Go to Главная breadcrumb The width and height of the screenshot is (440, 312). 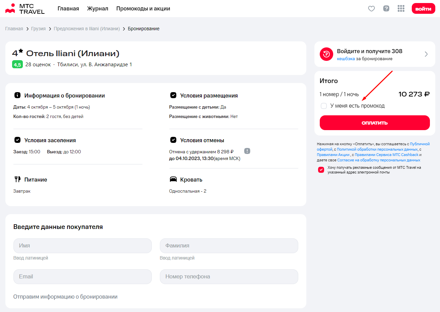14,29
